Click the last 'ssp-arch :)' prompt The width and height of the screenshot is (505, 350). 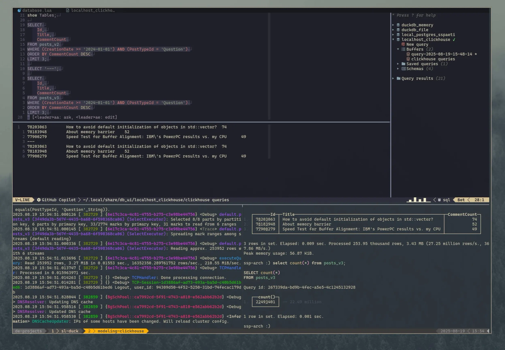pyautogui.click(x=257, y=326)
